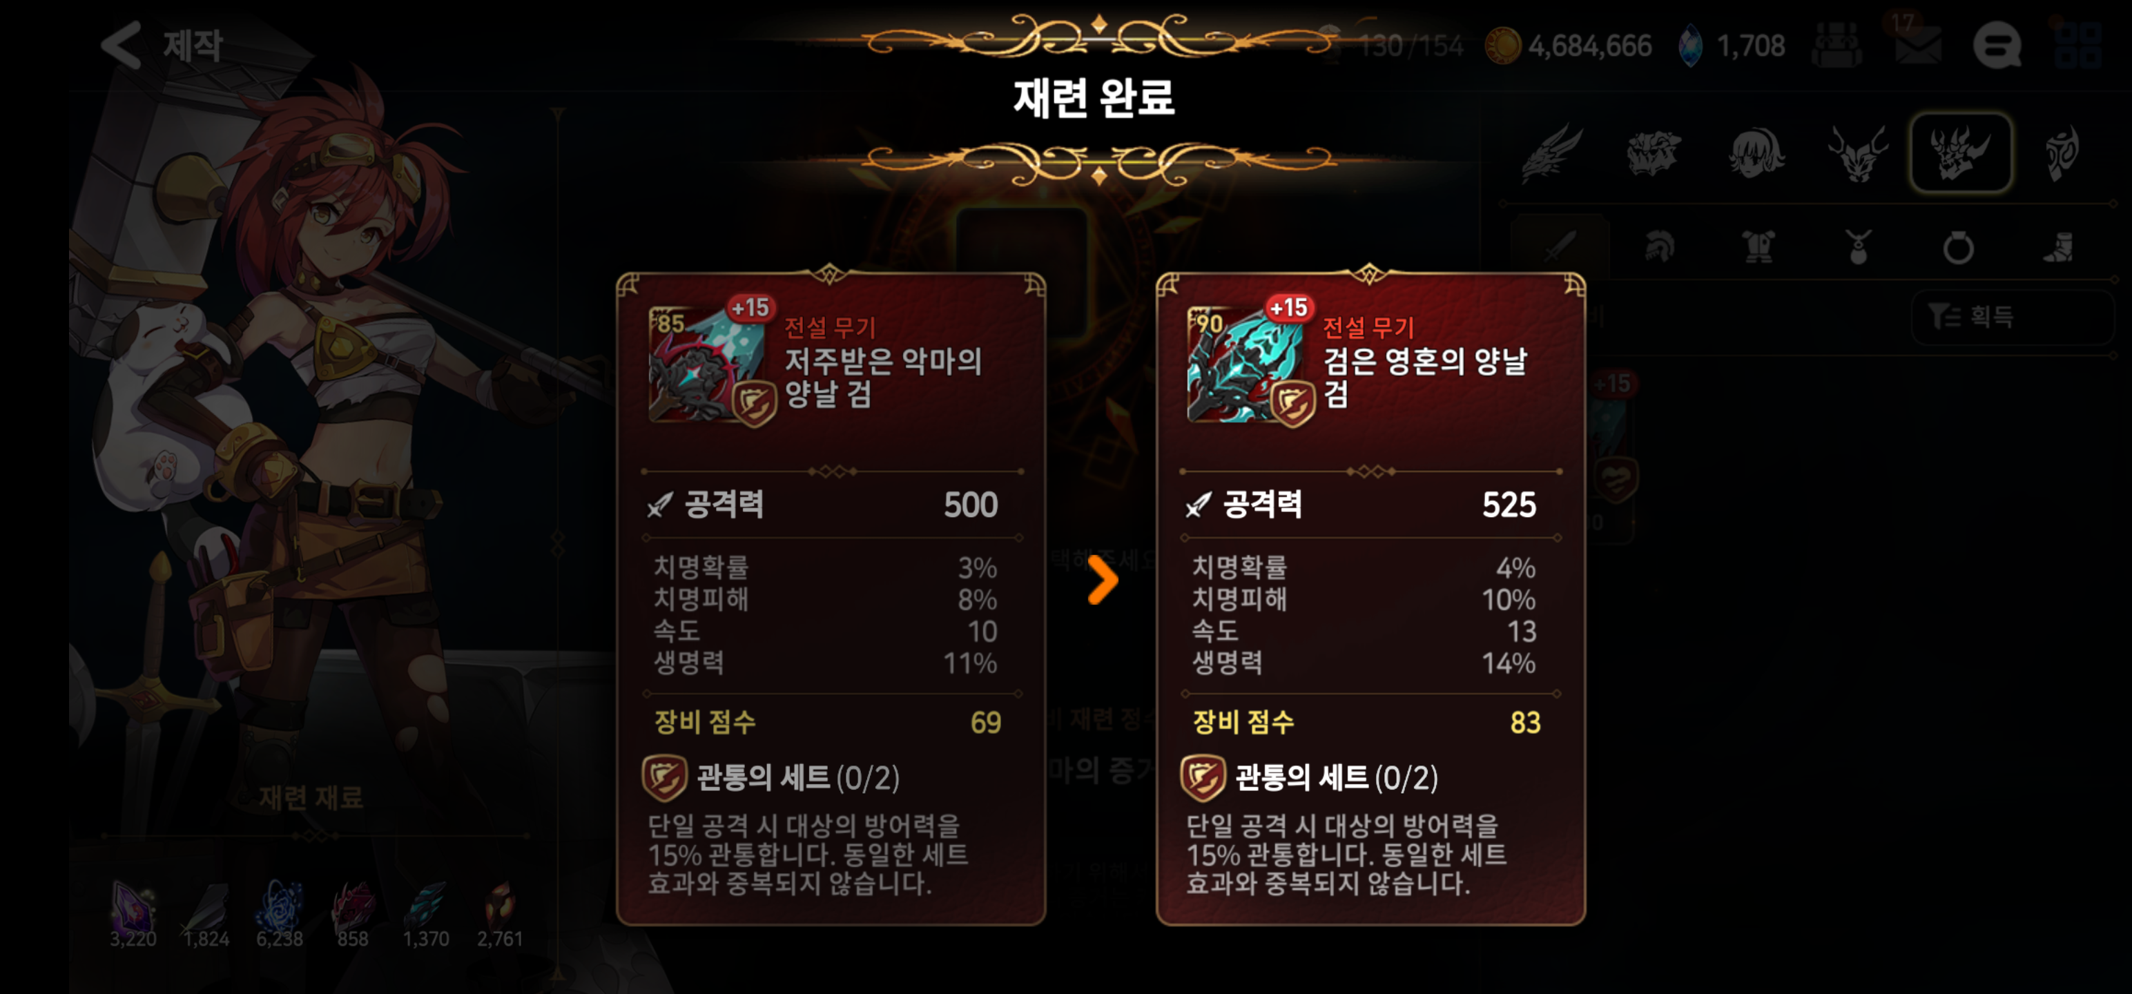
Task: Choose the armor equipment slot icon
Action: pos(1758,246)
